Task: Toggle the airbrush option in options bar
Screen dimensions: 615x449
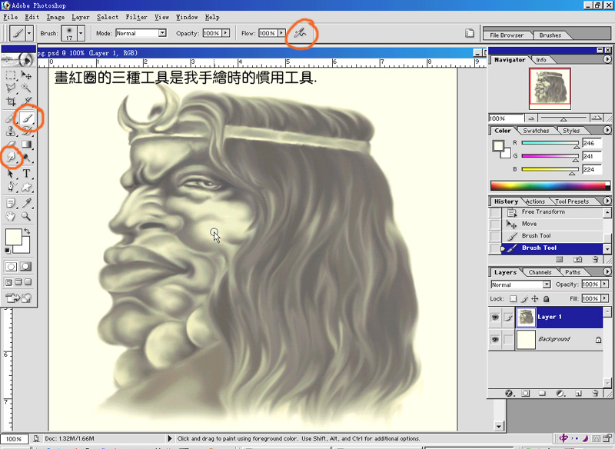Action: (300, 33)
